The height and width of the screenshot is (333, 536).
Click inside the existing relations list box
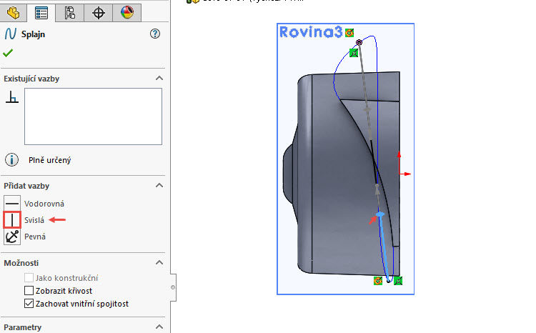tap(93, 116)
